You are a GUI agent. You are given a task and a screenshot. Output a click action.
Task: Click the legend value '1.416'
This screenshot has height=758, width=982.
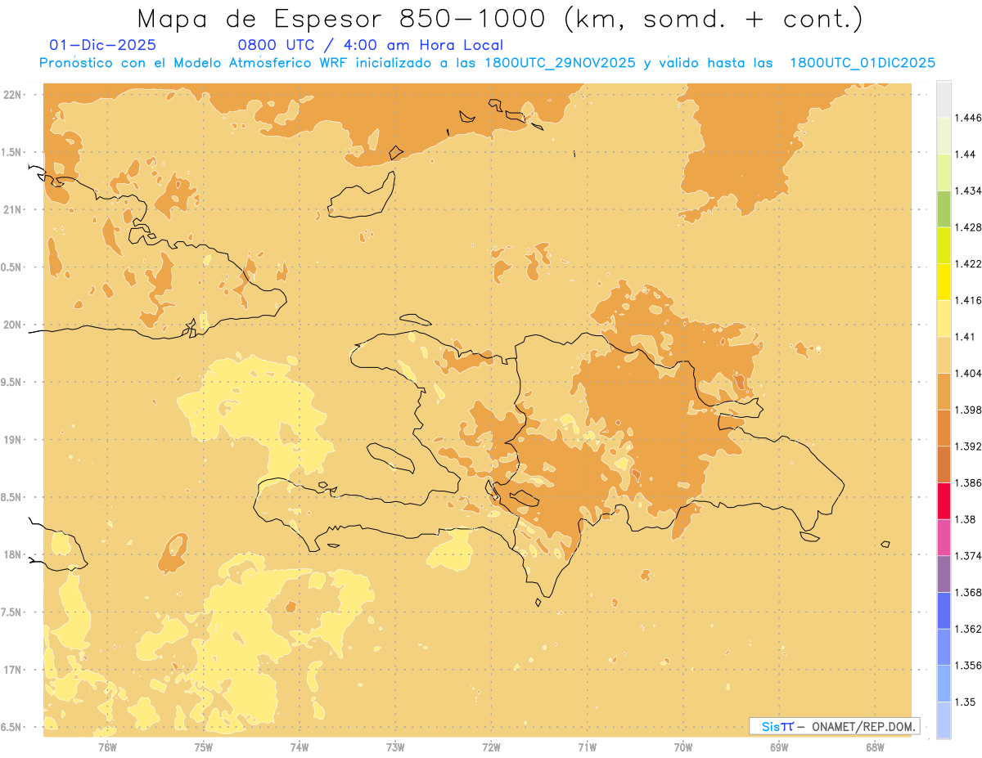[968, 300]
